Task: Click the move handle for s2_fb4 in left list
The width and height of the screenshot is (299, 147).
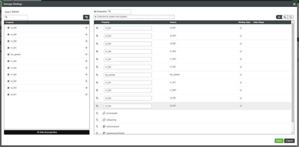Action: click(86, 28)
